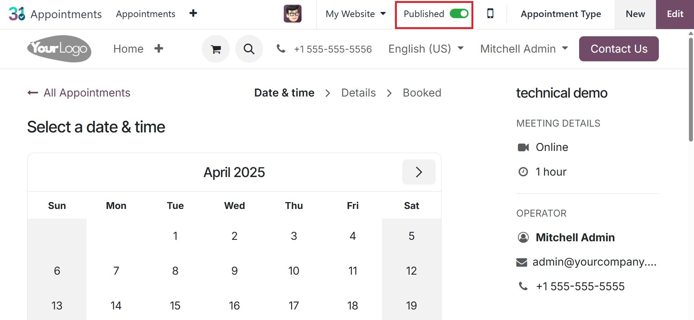Click the Appointments app logo icon

(x=17, y=14)
